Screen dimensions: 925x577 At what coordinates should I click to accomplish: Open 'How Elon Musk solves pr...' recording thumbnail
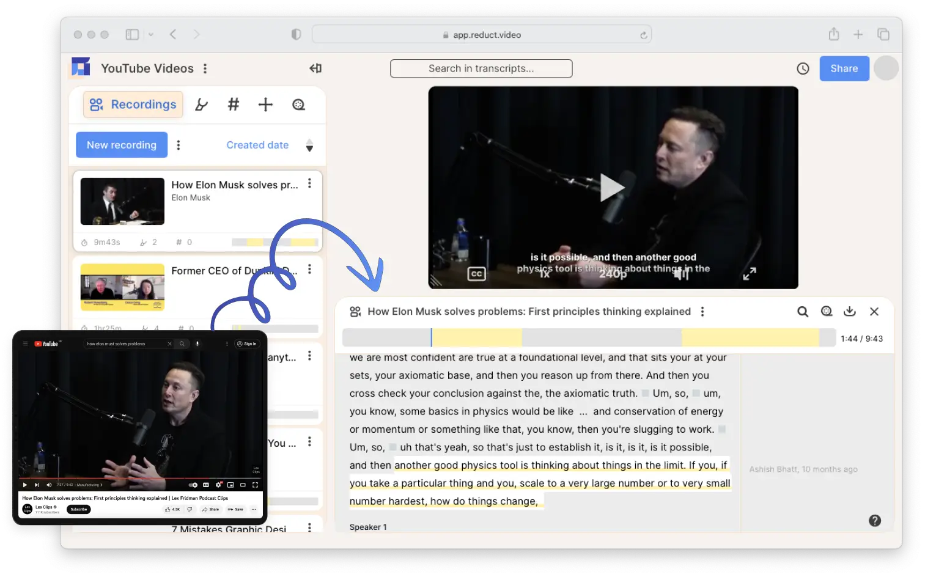tap(122, 201)
